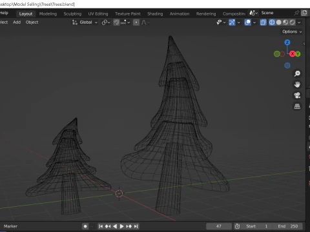
Task: Click the negative Z axis gizmo ball
Action: [x=287, y=65]
